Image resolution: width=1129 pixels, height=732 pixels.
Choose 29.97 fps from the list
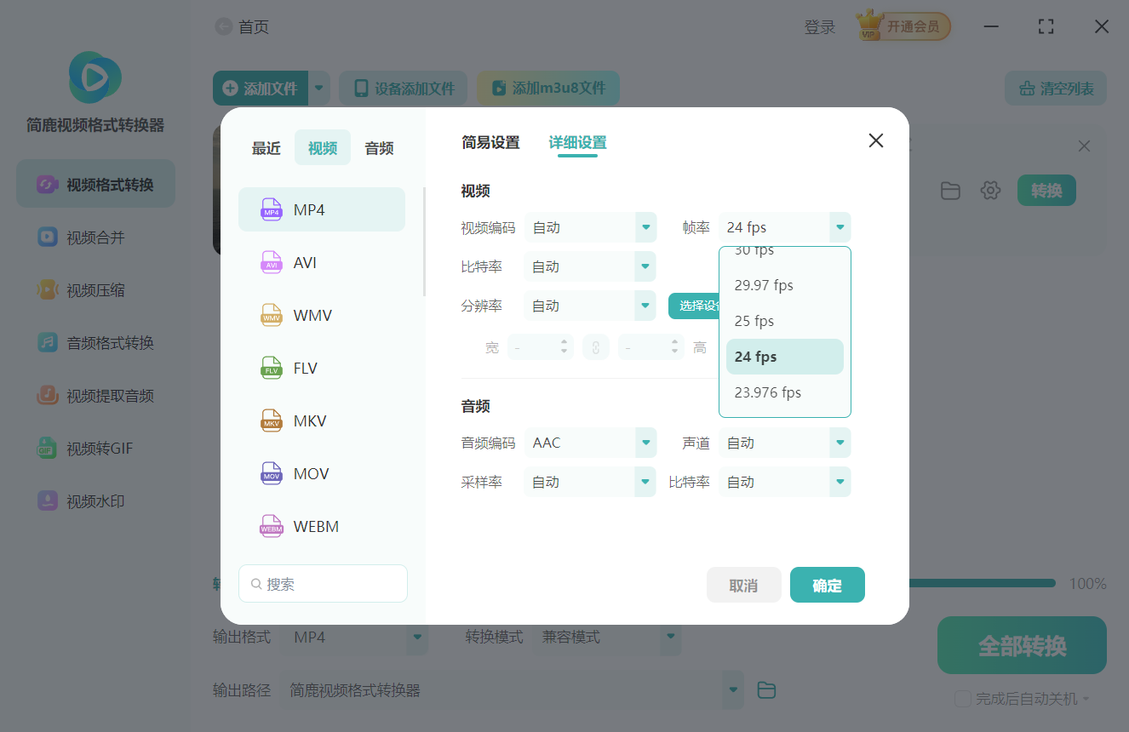[x=784, y=285]
